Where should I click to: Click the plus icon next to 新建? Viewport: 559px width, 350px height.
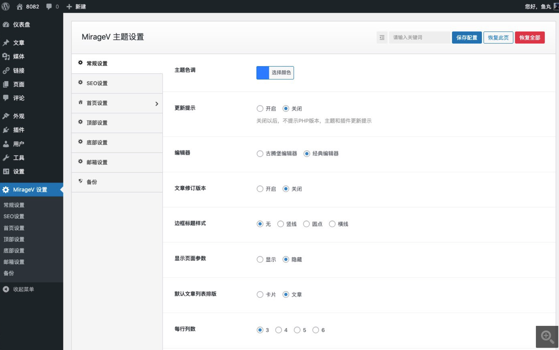(x=69, y=7)
